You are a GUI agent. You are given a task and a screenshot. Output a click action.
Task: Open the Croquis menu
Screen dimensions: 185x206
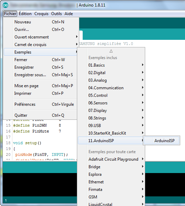click(x=42, y=14)
